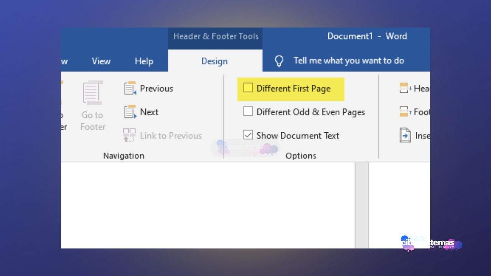This screenshot has width=491, height=276.
Task: Open the Help ribbon tab
Action: click(x=144, y=61)
